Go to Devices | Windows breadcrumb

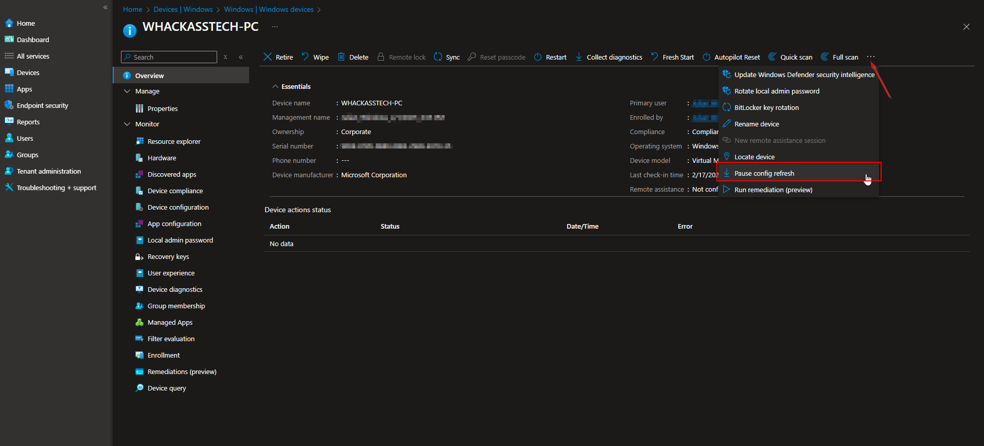click(x=183, y=9)
